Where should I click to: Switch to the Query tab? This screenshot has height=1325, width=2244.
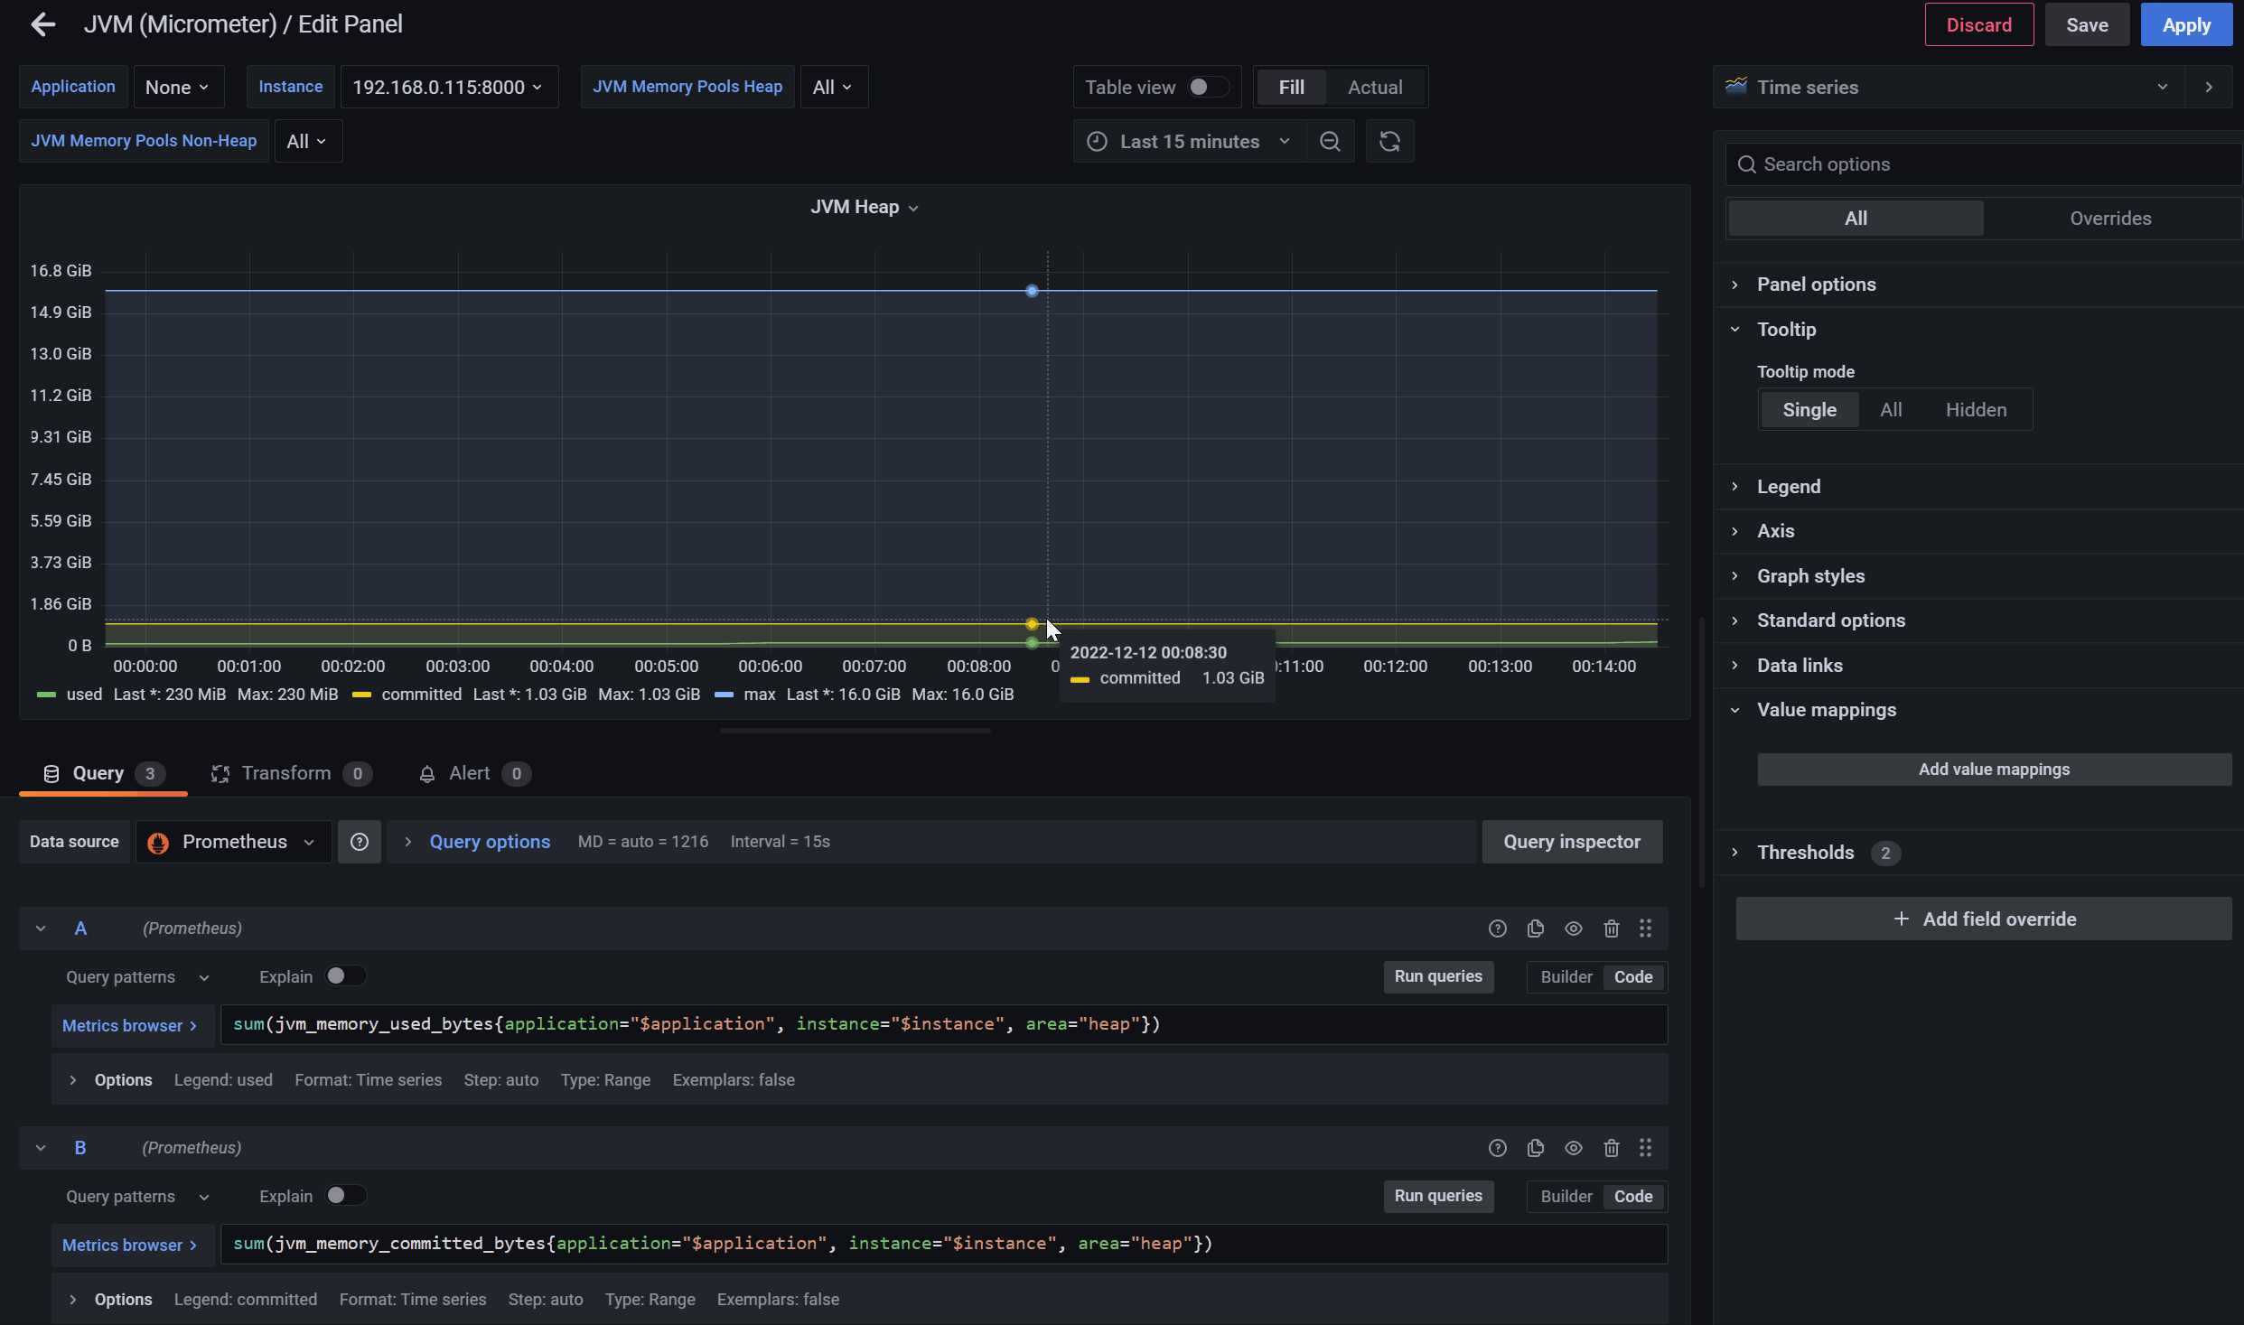(103, 774)
